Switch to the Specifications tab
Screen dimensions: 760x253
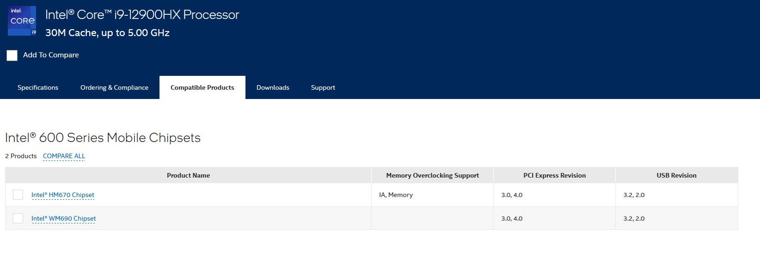[38, 87]
